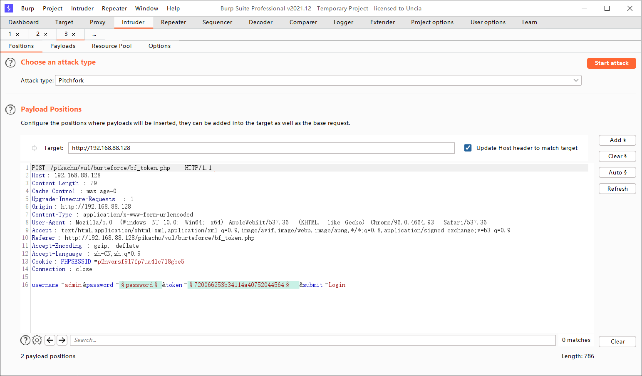Switch to the Resource Pool sub-tab
This screenshot has height=376, width=642.
(112, 46)
